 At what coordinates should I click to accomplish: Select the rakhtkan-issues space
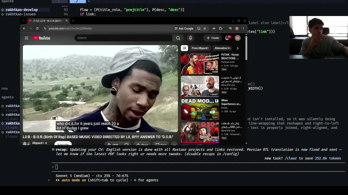20,14
